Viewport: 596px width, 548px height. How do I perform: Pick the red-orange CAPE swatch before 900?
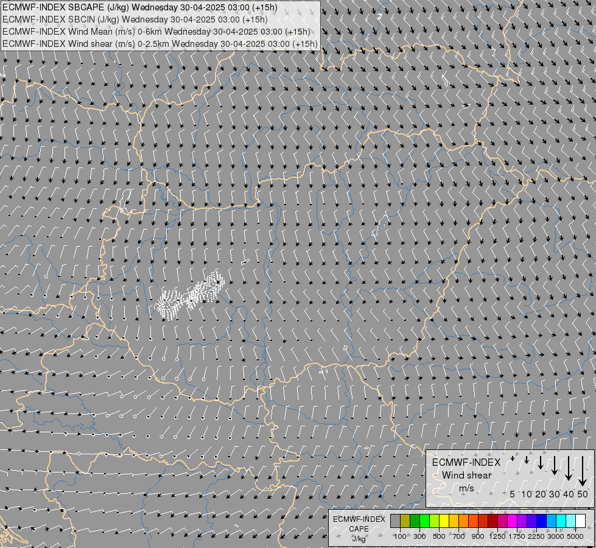tap(473, 521)
